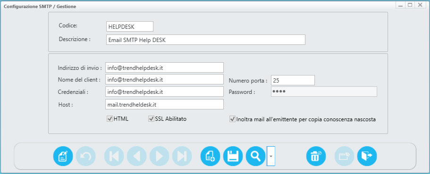
Task: Toggle the SSL Abilitato checkbox
Action: pos(151,119)
